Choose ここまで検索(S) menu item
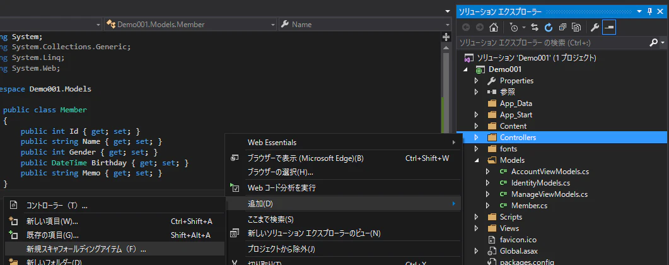The width and height of the screenshot is (669, 265). click(x=344, y=220)
